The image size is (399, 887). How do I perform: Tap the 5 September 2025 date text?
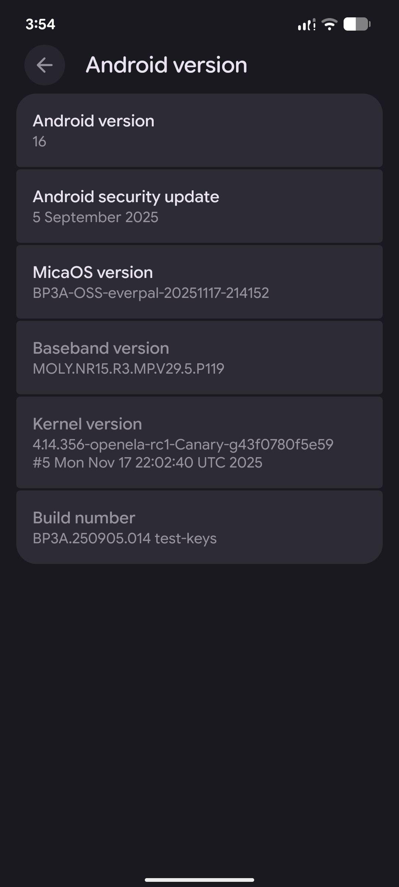pyautogui.click(x=95, y=217)
